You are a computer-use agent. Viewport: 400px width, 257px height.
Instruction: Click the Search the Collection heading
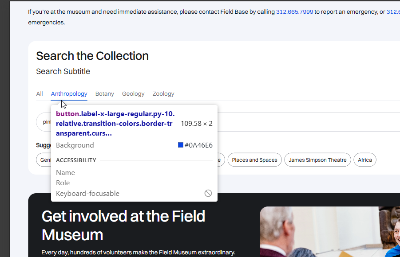(92, 56)
